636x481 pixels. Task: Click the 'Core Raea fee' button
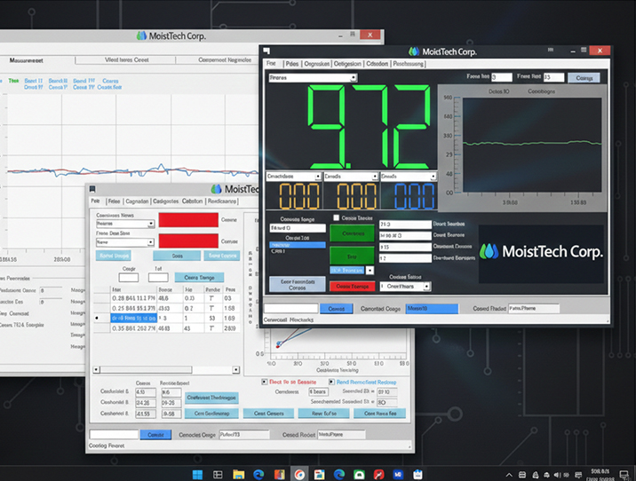click(x=379, y=414)
